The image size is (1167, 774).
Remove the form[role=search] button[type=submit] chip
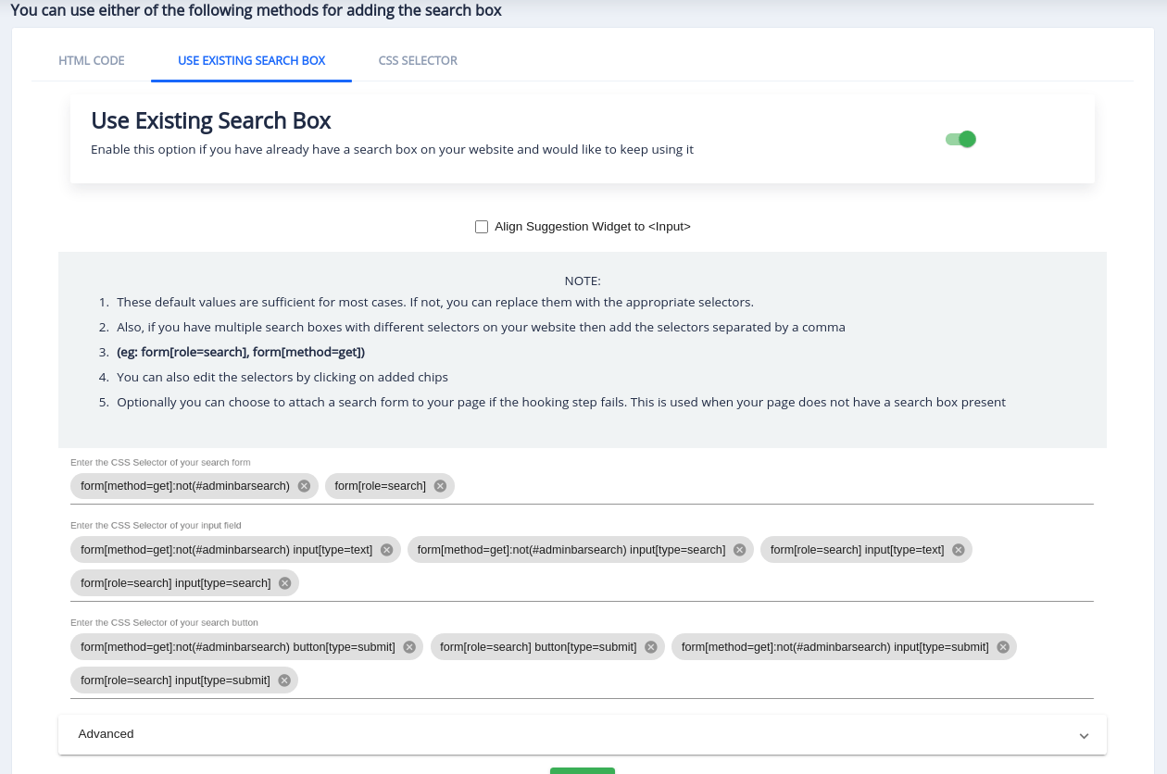pyautogui.click(x=651, y=646)
